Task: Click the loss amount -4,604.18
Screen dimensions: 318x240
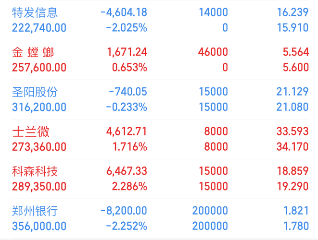Action: pos(124,12)
